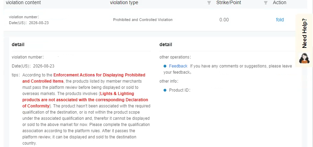313x147 pixels.
Task: Open the violation type filter icon
Action: pos(209,3)
